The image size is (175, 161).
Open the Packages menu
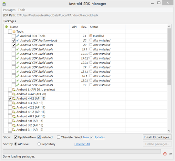point(9,10)
